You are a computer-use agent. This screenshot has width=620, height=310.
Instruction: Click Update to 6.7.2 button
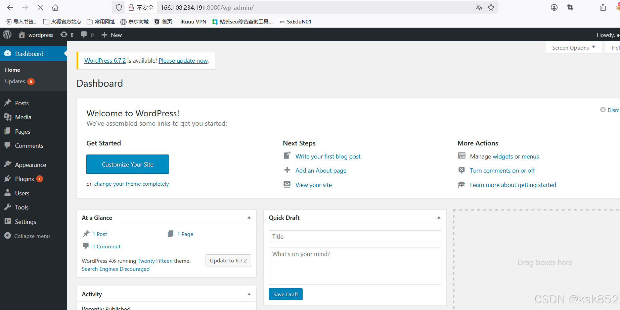[x=228, y=260]
